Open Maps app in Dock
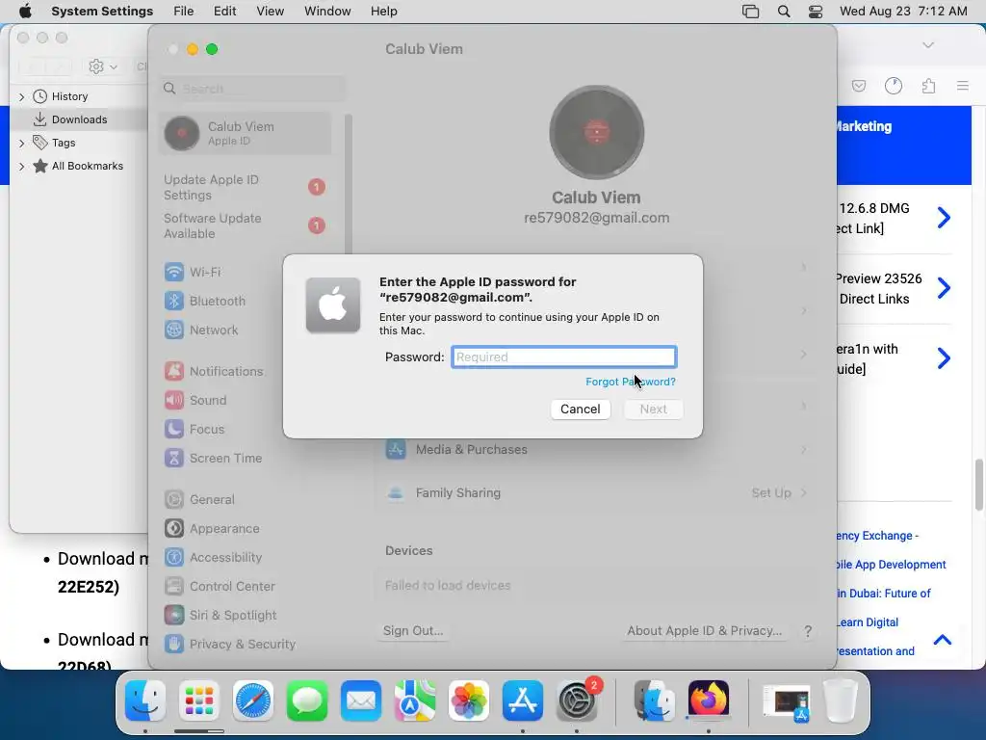 415,700
